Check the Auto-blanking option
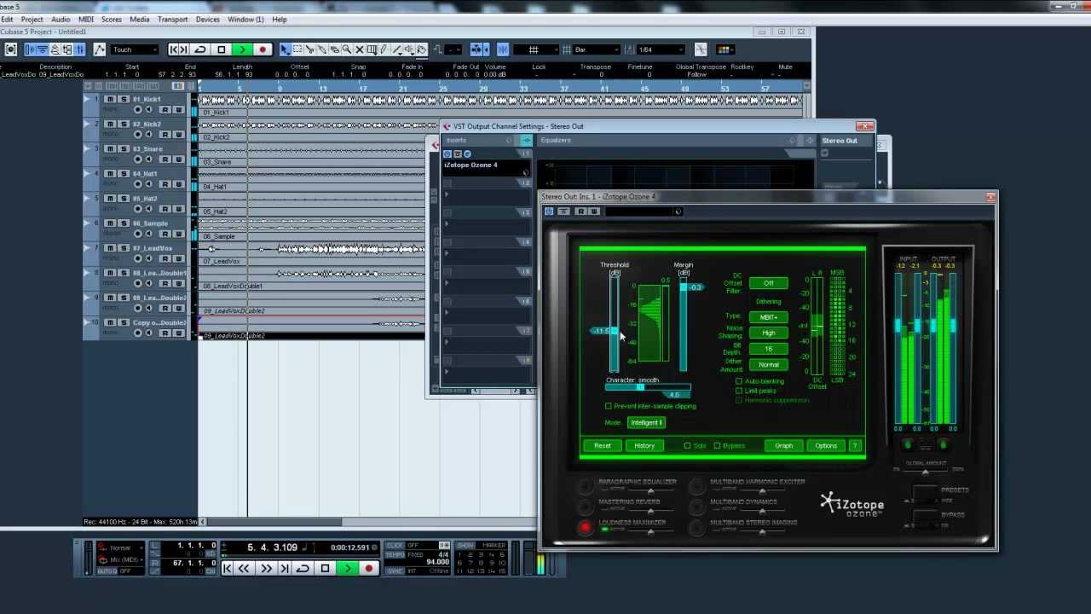Image resolution: width=1091 pixels, height=614 pixels. (x=739, y=381)
